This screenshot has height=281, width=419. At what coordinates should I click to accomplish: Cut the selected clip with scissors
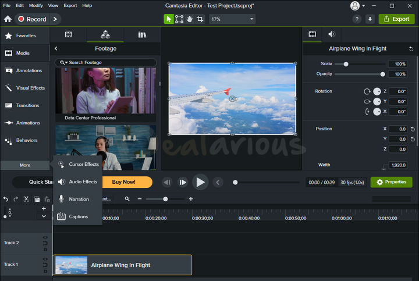pos(26,199)
